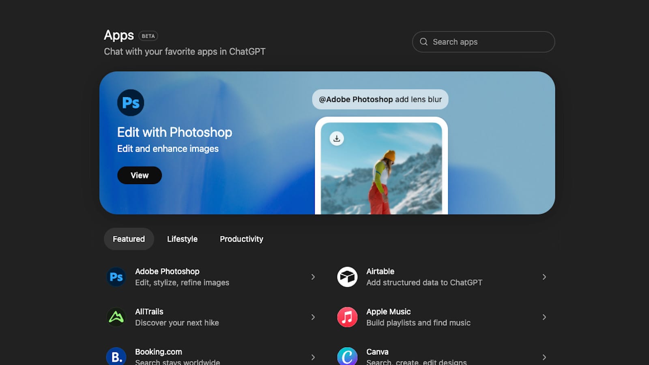Click the View button for Edit with Photoshop
This screenshot has width=649, height=365.
[x=140, y=175]
